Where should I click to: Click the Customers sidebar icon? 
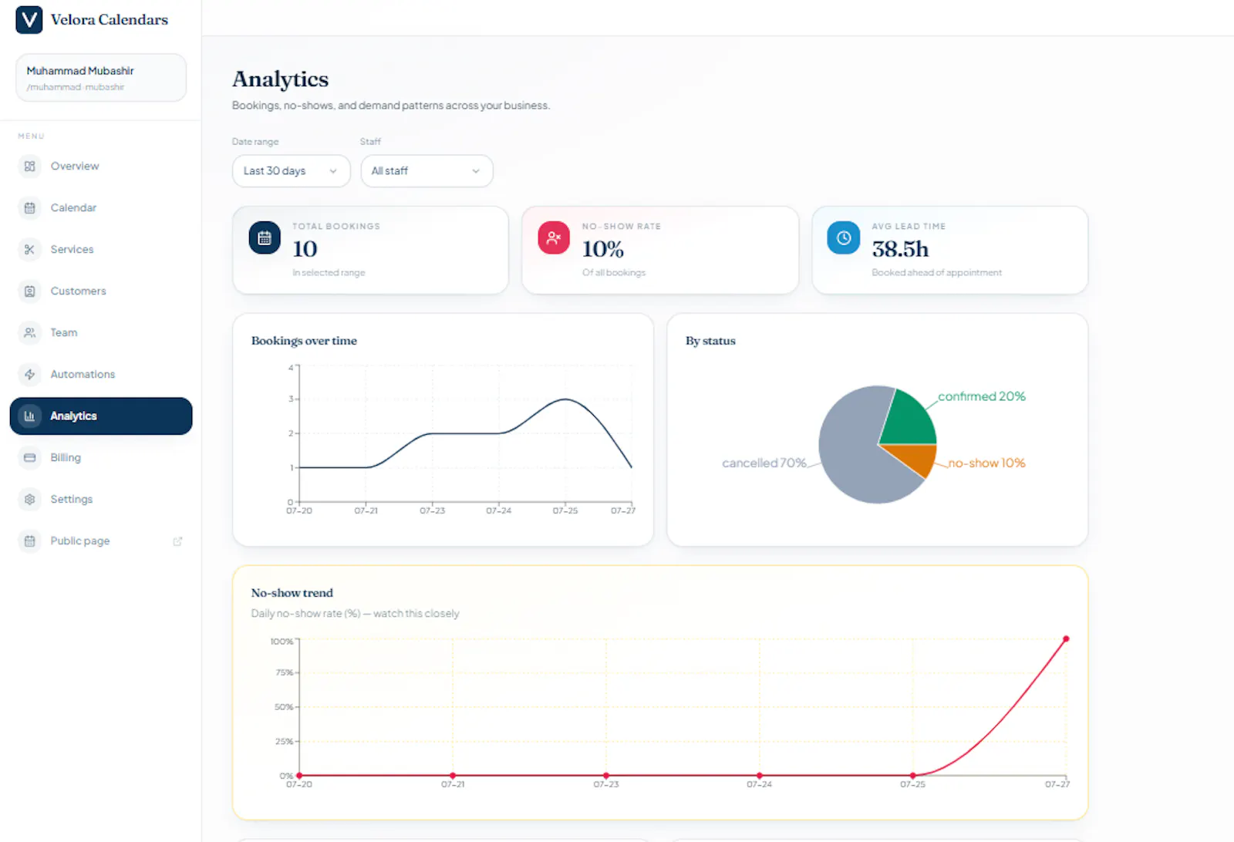click(x=29, y=291)
